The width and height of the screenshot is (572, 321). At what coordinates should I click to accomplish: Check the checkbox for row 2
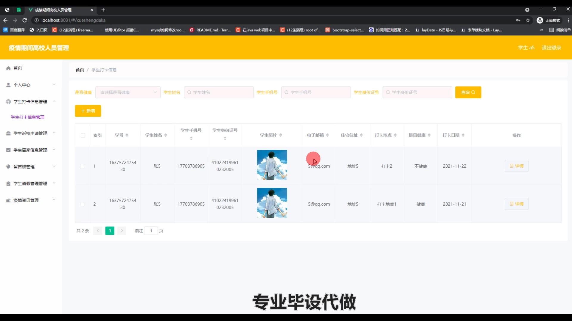(x=82, y=204)
